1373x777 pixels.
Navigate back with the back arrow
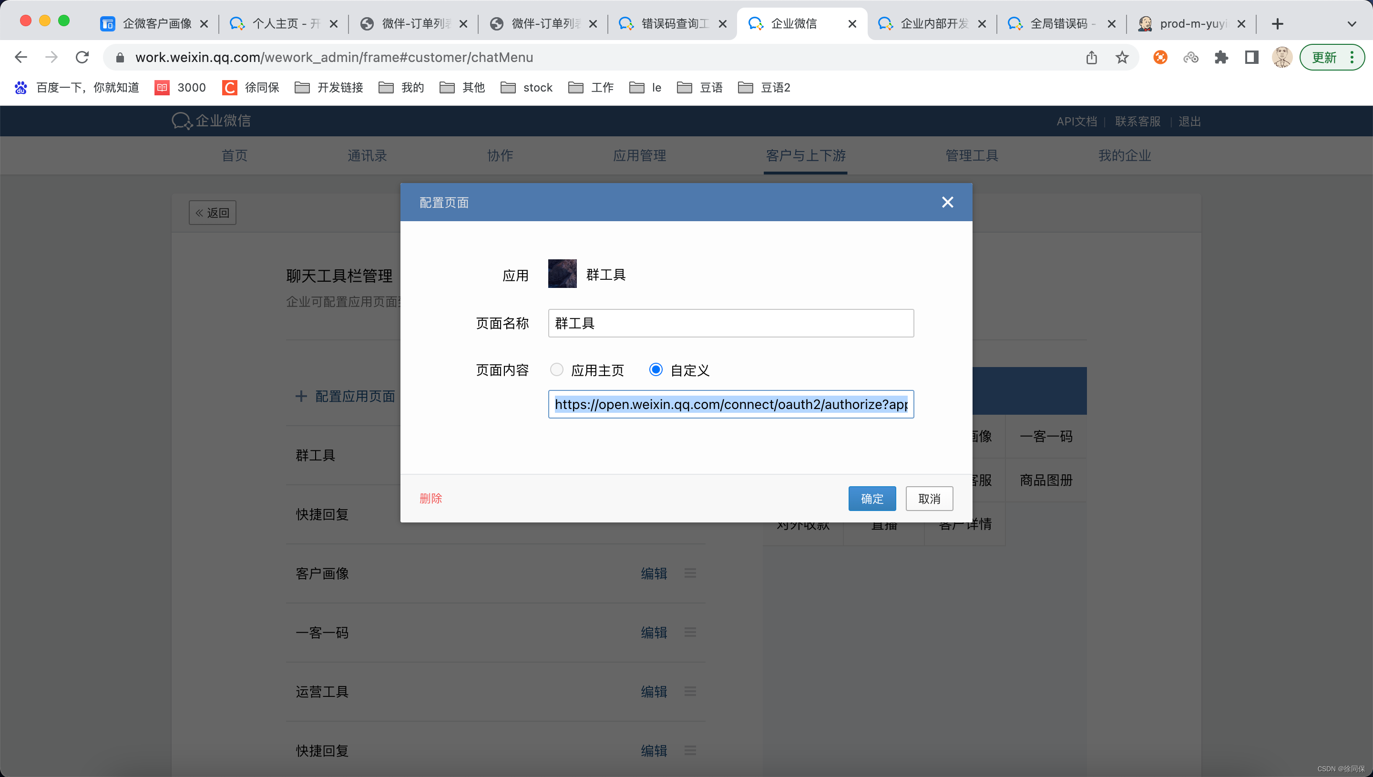click(x=21, y=57)
